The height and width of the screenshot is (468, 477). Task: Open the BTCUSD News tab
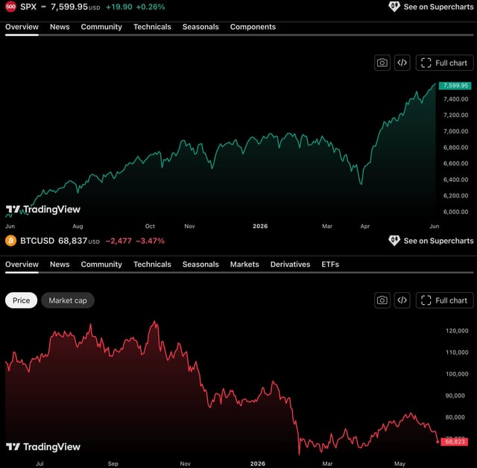[60, 265]
